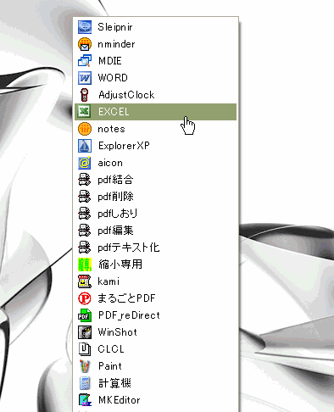Select the MKEditor entry
This screenshot has height=412, width=334.
155,400
